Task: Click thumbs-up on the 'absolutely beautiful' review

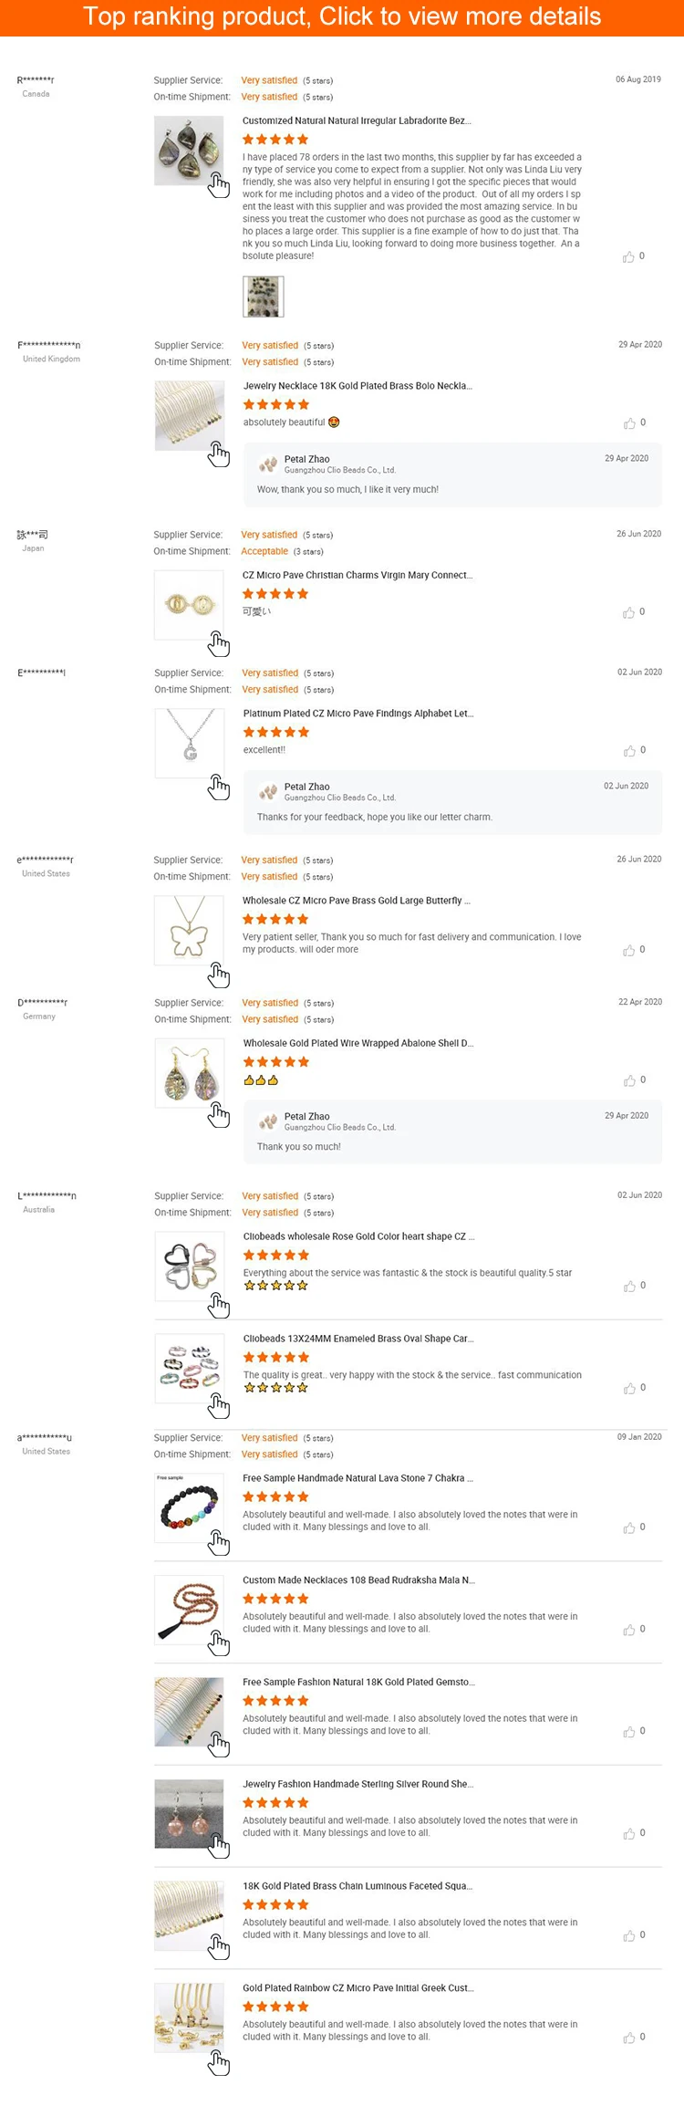Action: click(x=629, y=423)
